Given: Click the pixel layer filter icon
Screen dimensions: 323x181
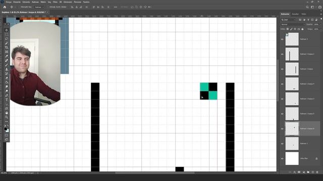Looking at the screenshot, I should [x=300, y=20].
